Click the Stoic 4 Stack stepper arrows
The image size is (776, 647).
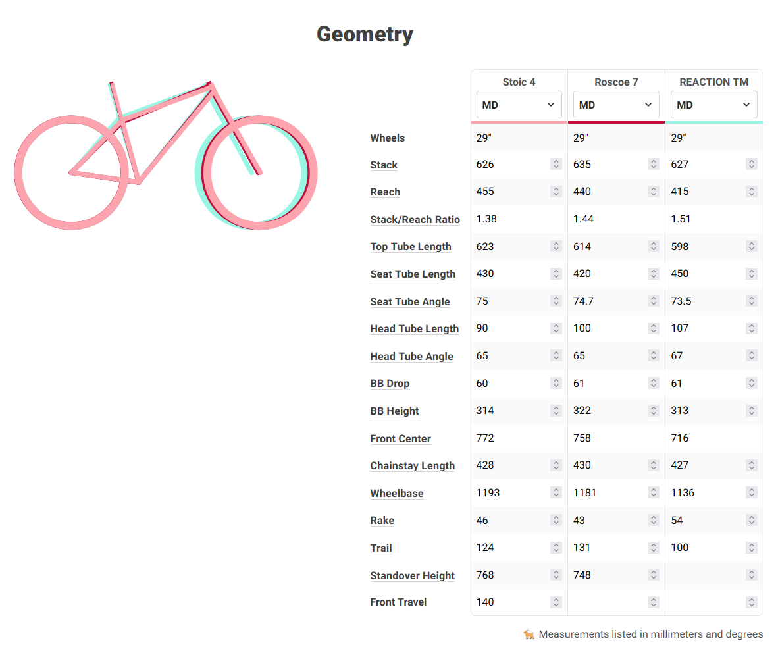(x=556, y=165)
